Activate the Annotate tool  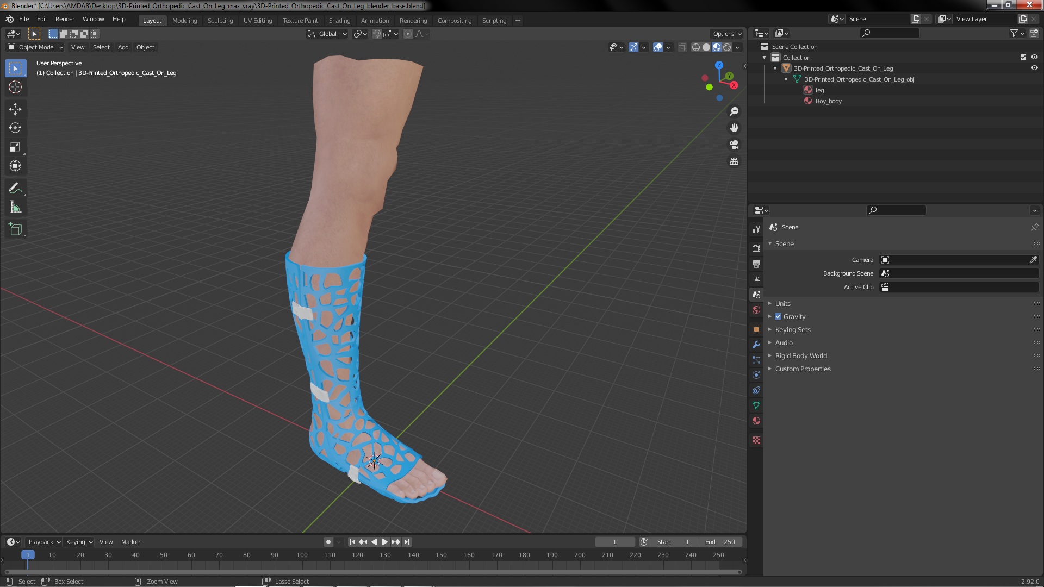tap(15, 189)
